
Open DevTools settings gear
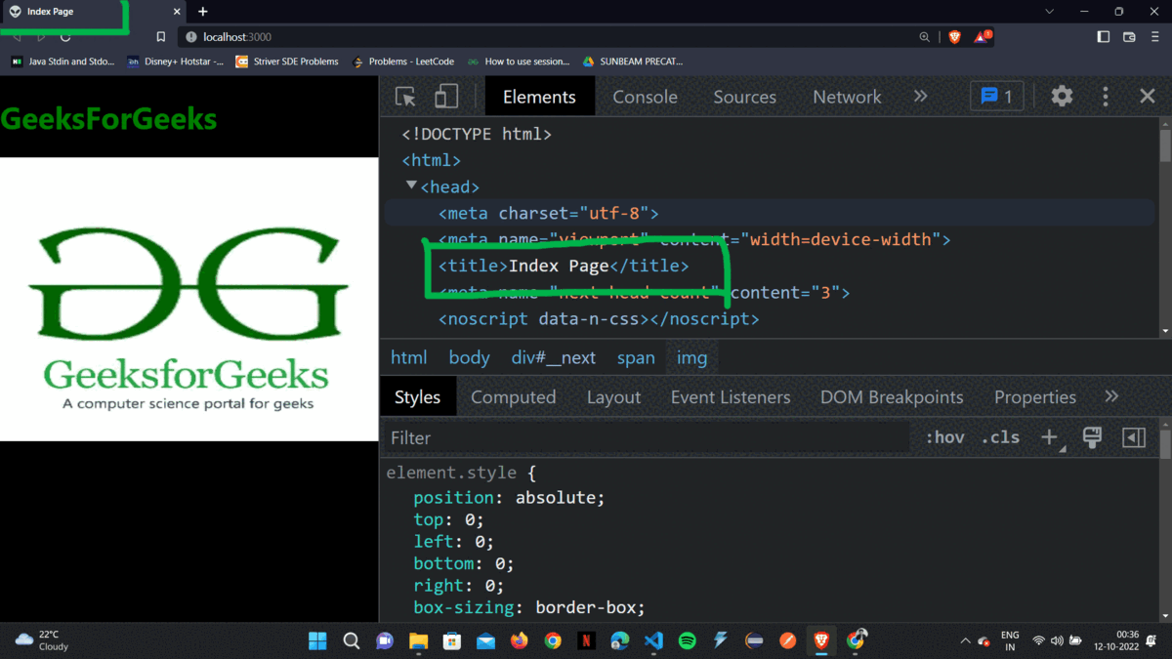pos(1062,96)
